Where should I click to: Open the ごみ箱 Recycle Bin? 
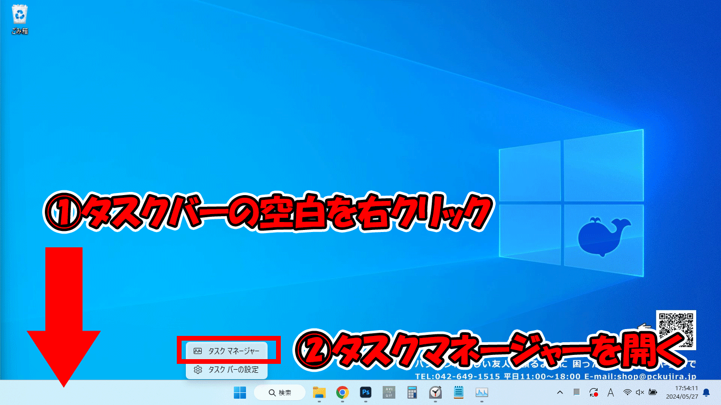click(x=18, y=16)
